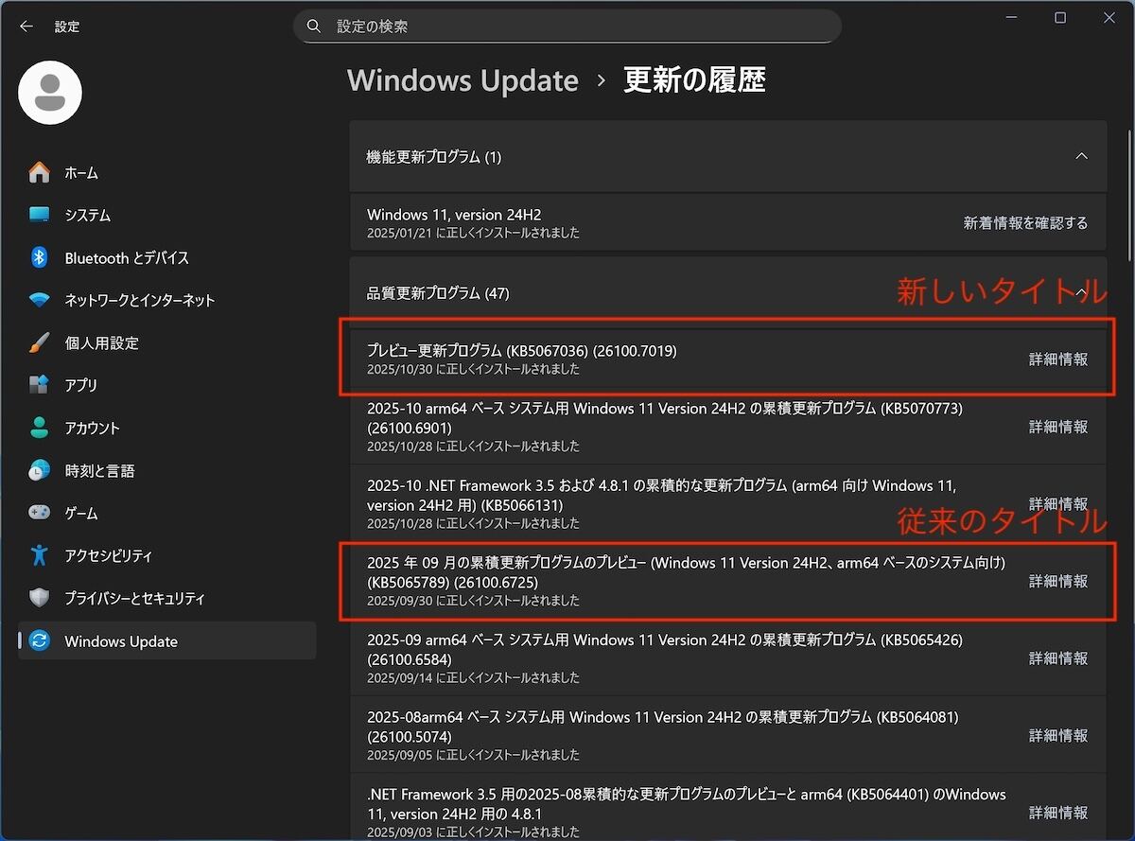1135x841 pixels.
Task: Click 2025/09/30 install date text
Action: (x=473, y=601)
